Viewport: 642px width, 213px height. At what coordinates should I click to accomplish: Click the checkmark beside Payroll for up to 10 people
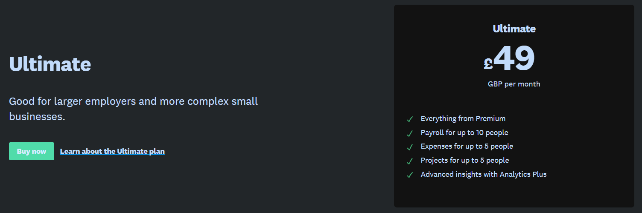410,133
